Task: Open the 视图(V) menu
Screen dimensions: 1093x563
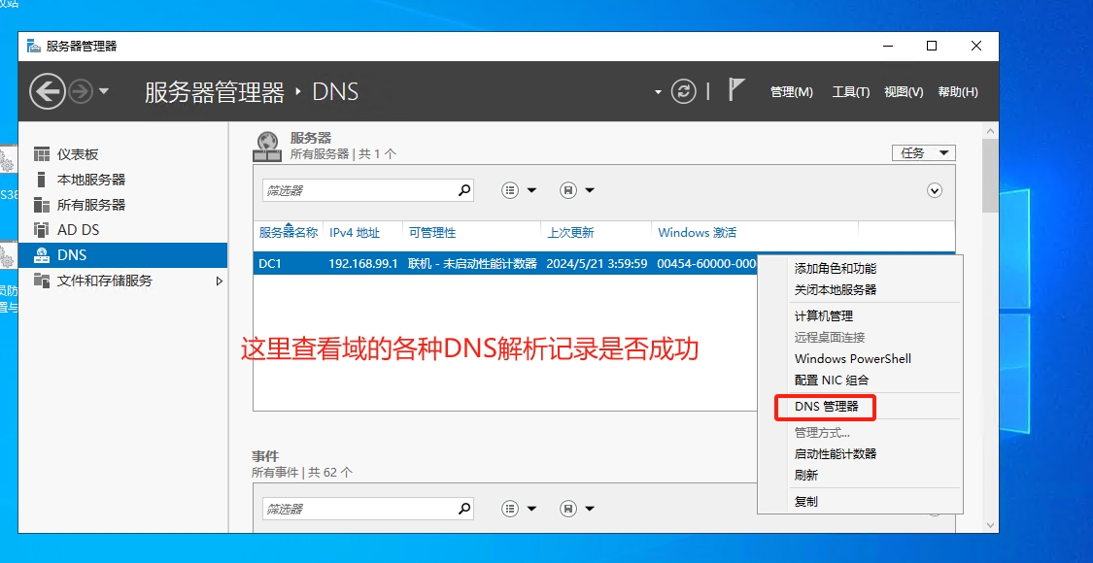Action: pos(904,92)
